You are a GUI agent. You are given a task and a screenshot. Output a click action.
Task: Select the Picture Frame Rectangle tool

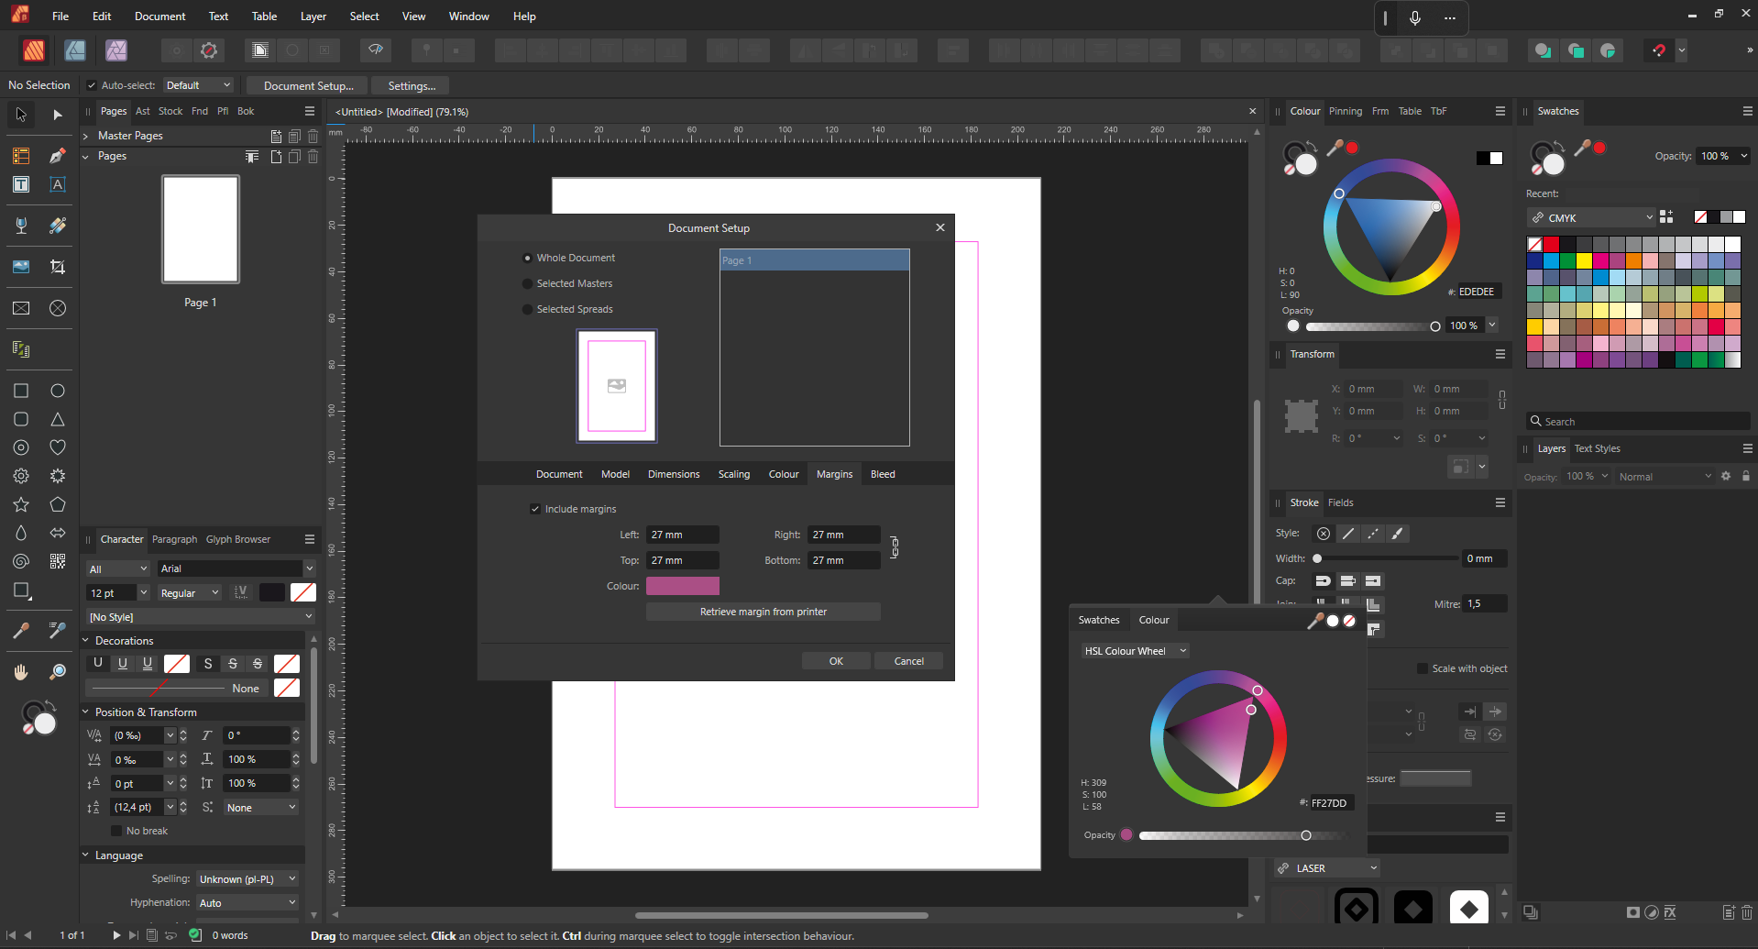click(21, 308)
